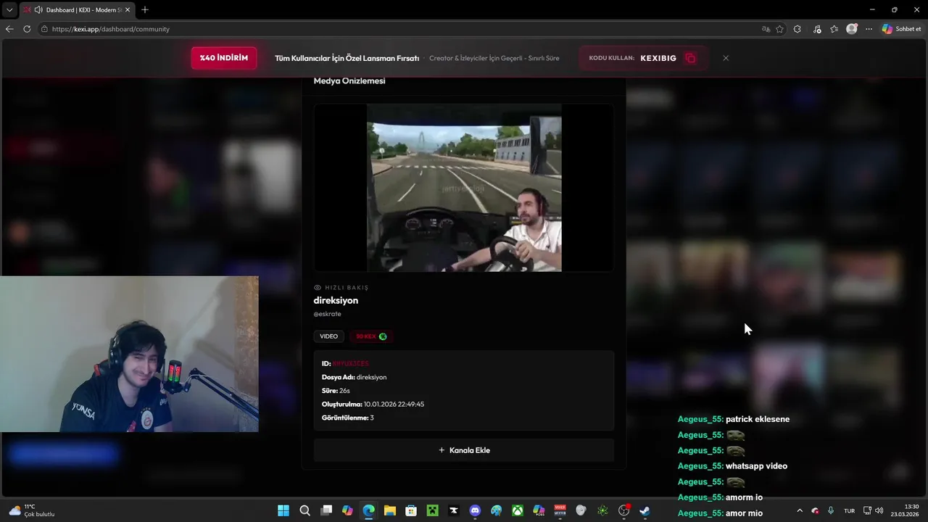This screenshot has height=522, width=928.
Task: Open the weather widget 11°C Çok bulutlu
Action: click(x=32, y=510)
